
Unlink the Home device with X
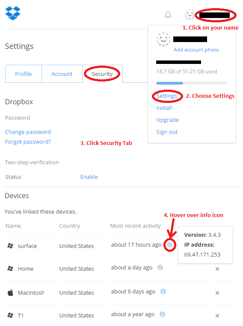click(x=217, y=269)
